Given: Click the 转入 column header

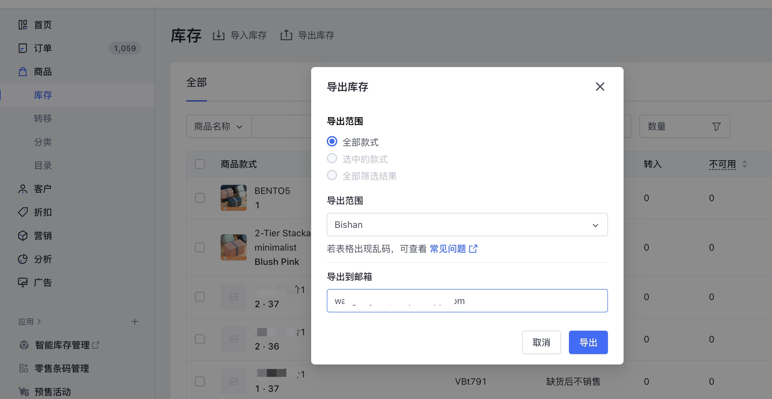Looking at the screenshot, I should point(653,164).
